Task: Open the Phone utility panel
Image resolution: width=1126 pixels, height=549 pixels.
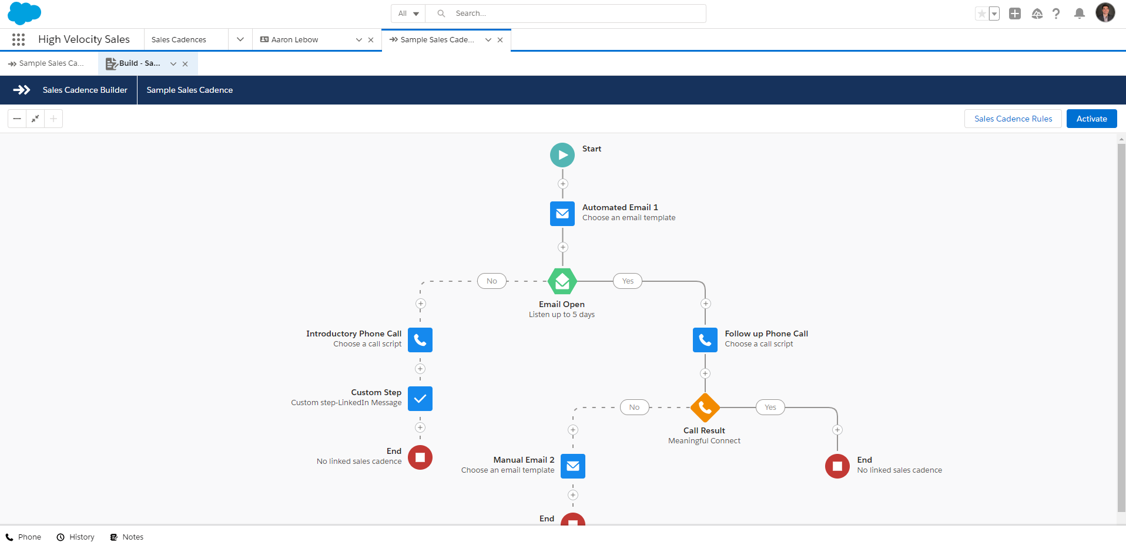Action: click(x=24, y=537)
